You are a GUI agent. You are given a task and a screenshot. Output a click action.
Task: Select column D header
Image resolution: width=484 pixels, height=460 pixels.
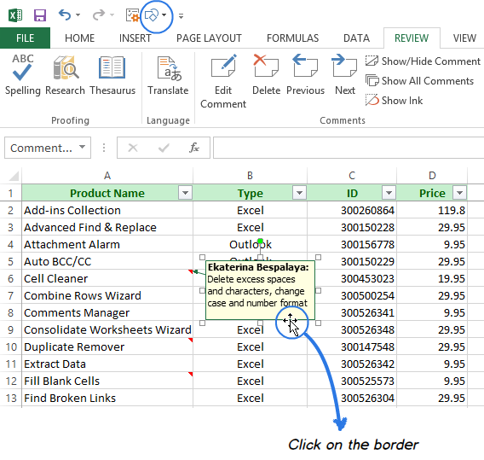(x=432, y=176)
